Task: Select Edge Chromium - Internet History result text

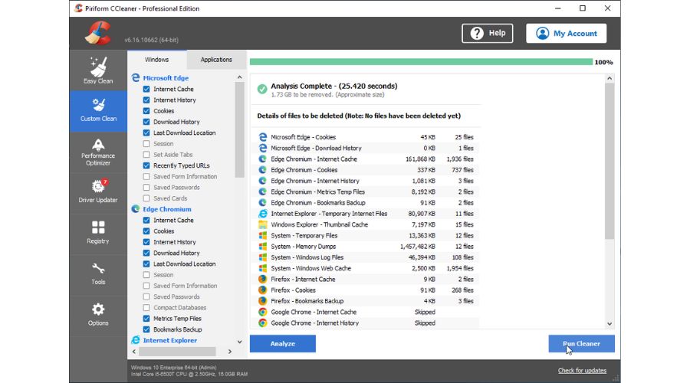Action: (315, 181)
